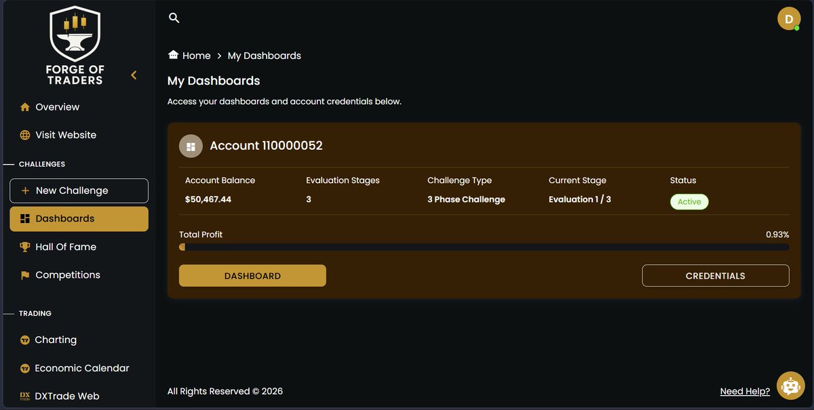Click the My Dashboards page heading
The width and height of the screenshot is (814, 410).
coord(214,81)
